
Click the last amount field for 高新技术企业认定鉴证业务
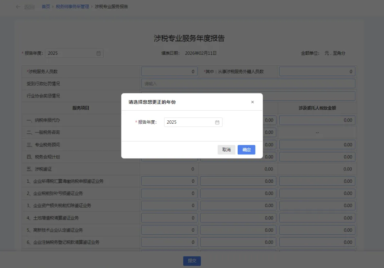pos(317,230)
